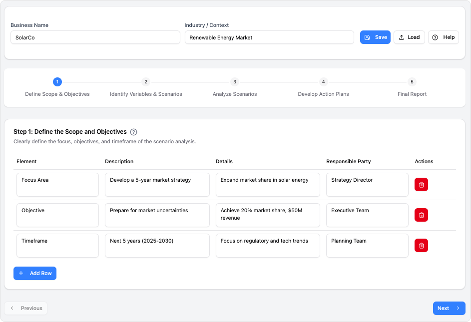This screenshot has height=322, width=471.
Task: Edit 'Develop a 5-year market strategy' description
Action: tap(157, 185)
